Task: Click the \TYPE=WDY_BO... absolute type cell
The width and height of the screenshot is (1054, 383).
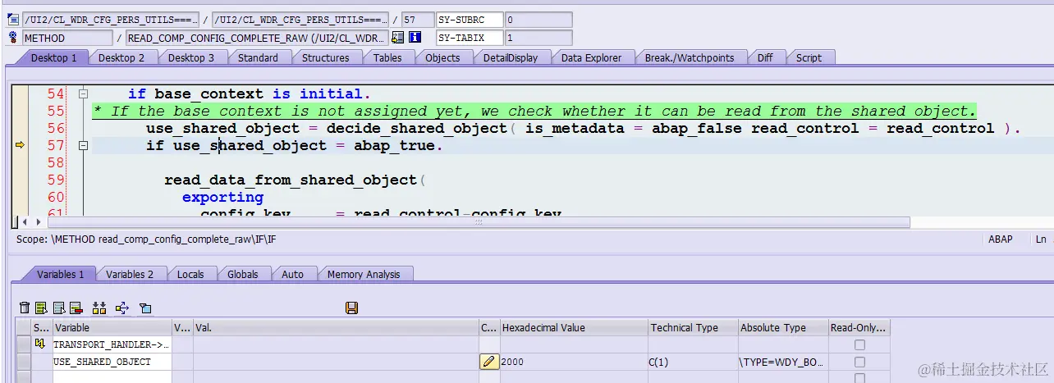Action: (783, 362)
